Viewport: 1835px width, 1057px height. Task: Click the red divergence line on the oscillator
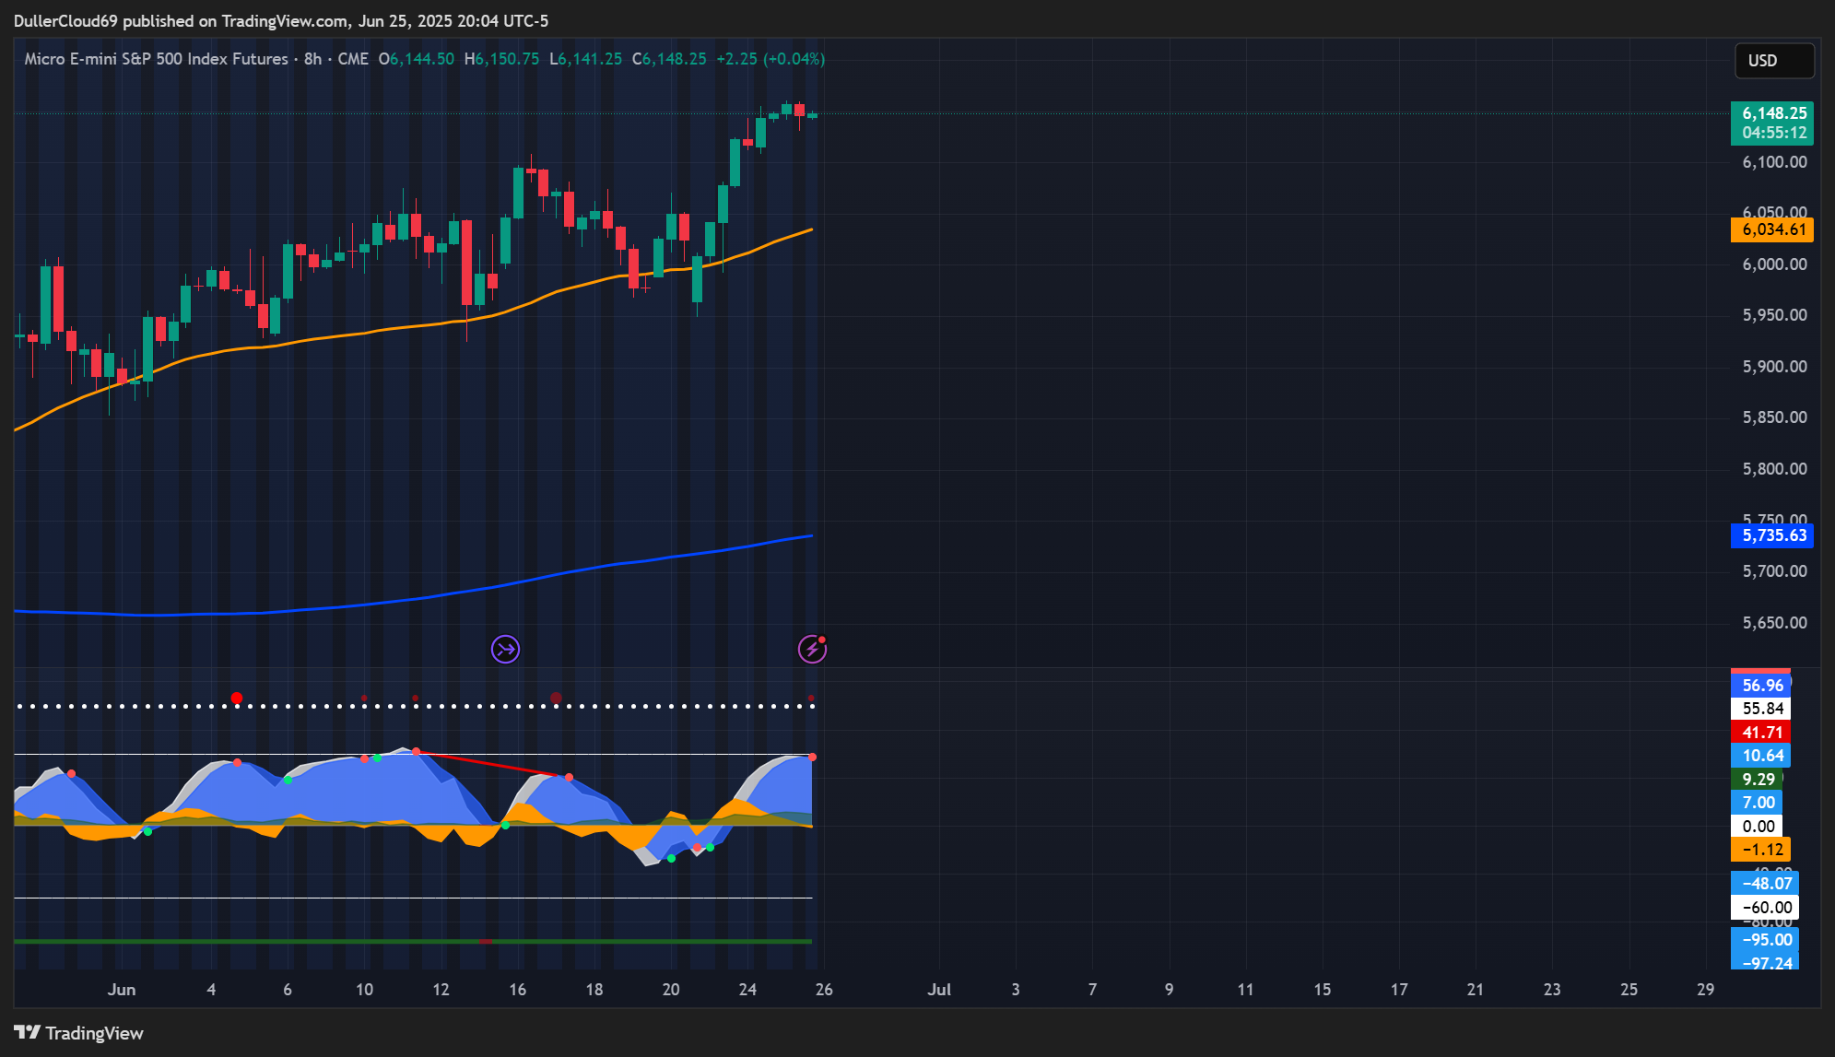(x=493, y=765)
